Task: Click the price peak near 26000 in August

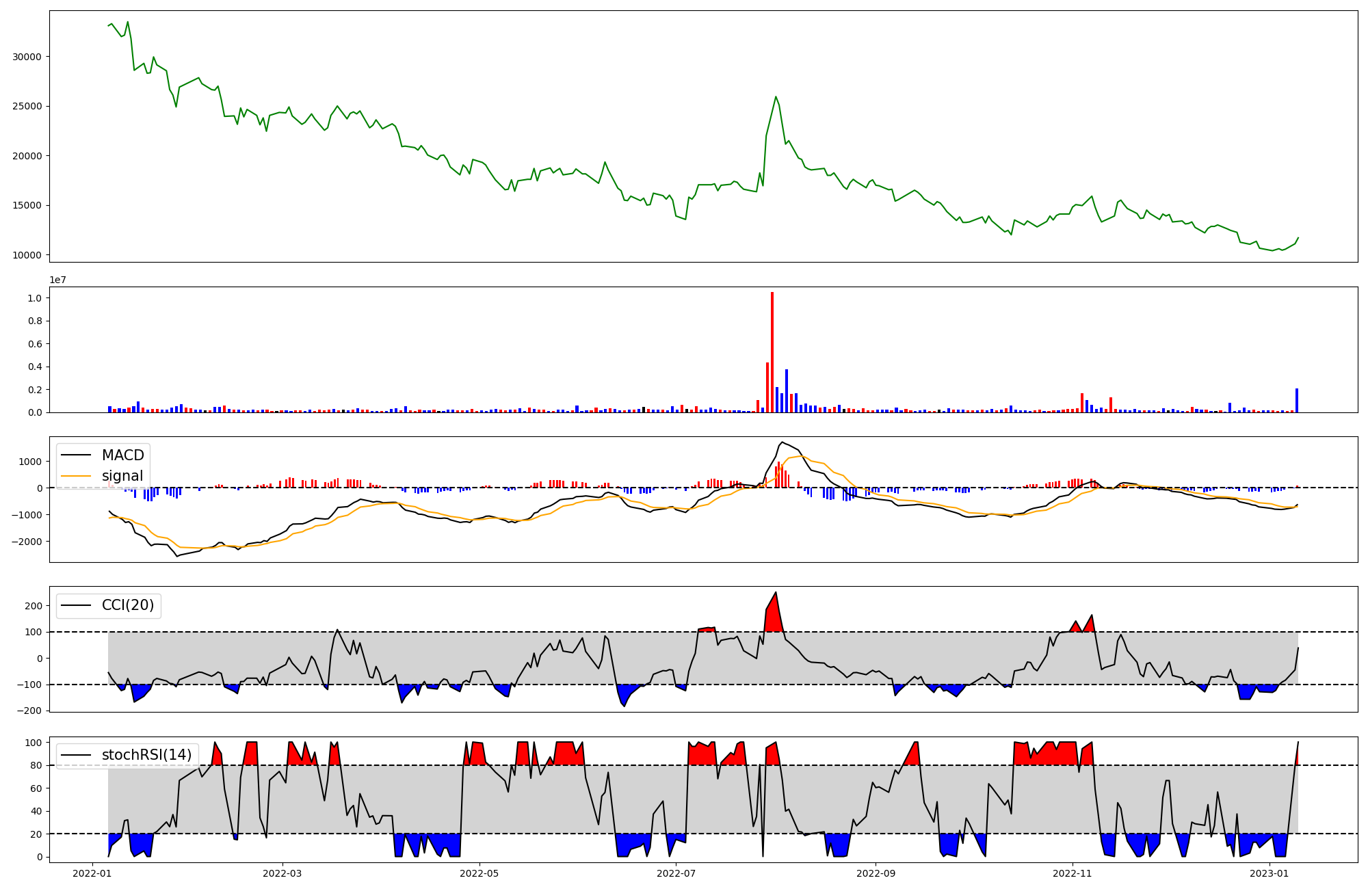Action: click(776, 97)
